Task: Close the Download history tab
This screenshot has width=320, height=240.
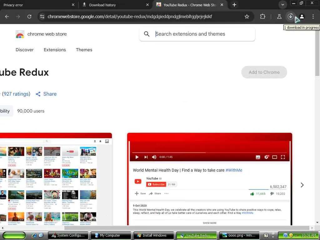Action: (147, 5)
